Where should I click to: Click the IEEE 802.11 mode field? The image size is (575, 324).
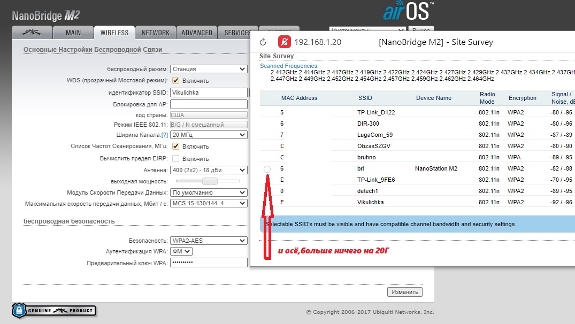coord(209,125)
